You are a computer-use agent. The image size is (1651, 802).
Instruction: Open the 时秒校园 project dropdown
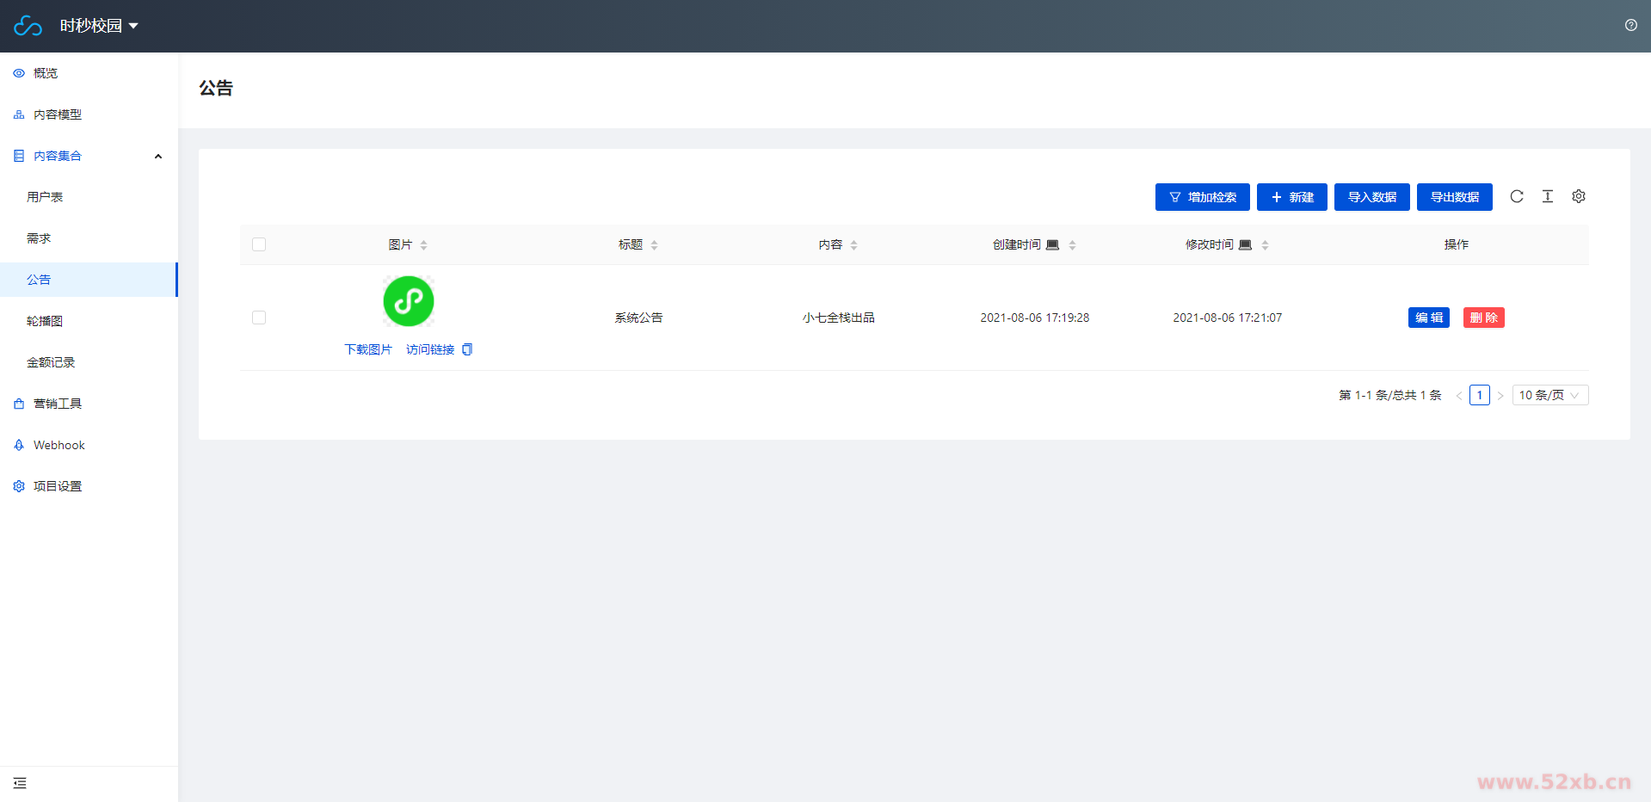coord(99,26)
